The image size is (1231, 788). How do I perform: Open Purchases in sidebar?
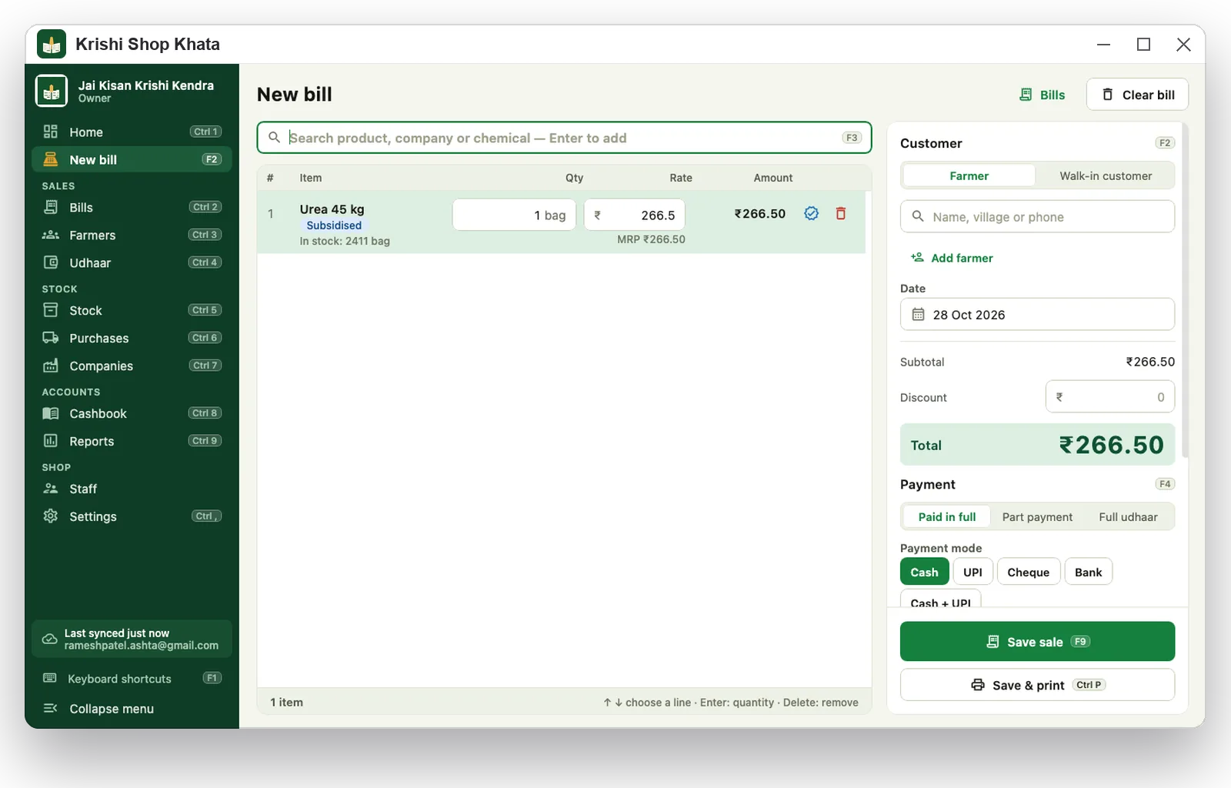[x=132, y=339]
